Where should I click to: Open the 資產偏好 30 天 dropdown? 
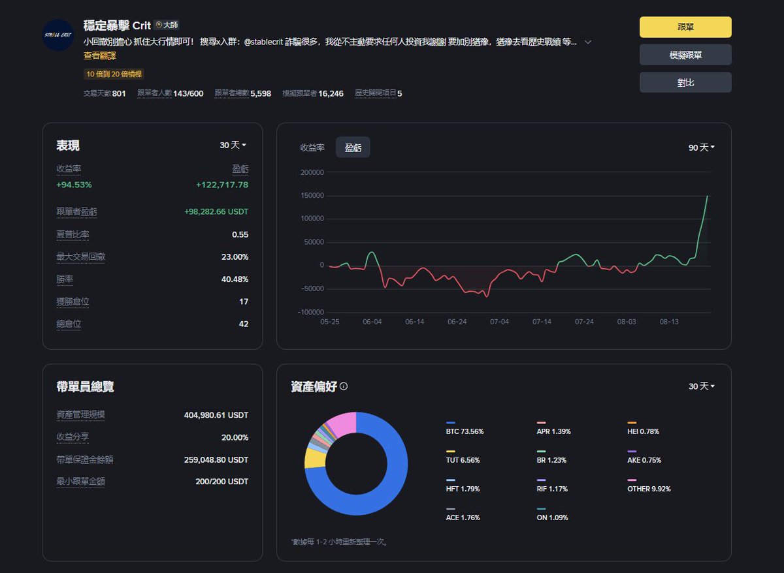[x=702, y=386]
